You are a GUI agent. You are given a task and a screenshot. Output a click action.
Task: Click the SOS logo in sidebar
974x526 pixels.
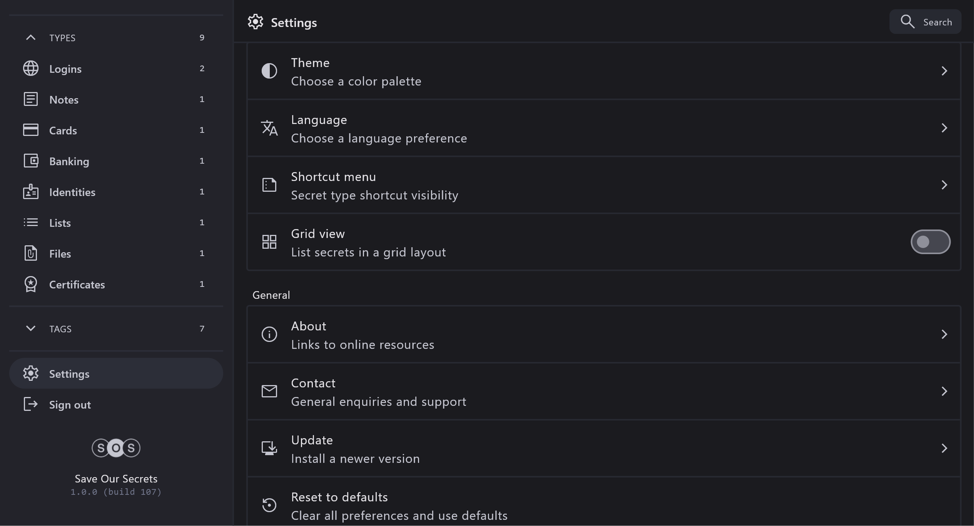[x=116, y=448]
